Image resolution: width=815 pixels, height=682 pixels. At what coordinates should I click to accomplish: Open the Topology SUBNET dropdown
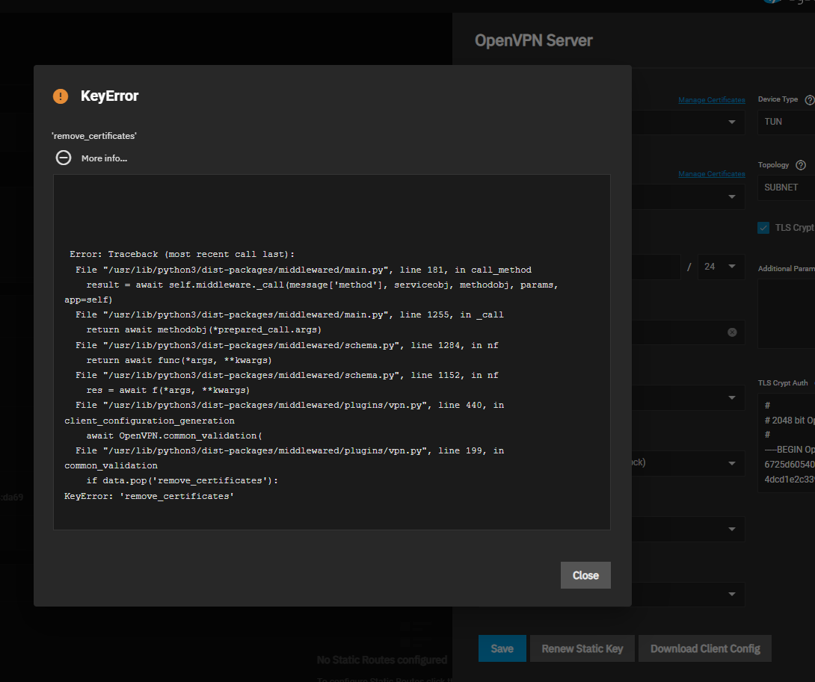[786, 187]
